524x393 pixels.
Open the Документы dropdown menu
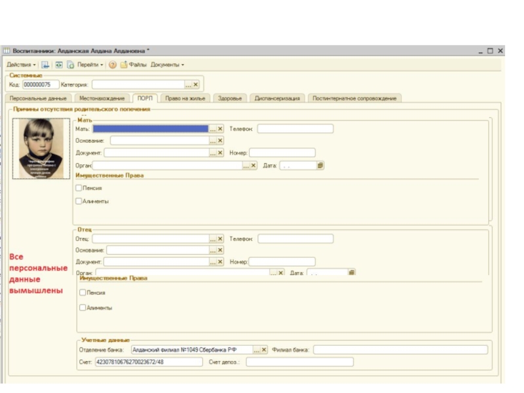[167, 65]
